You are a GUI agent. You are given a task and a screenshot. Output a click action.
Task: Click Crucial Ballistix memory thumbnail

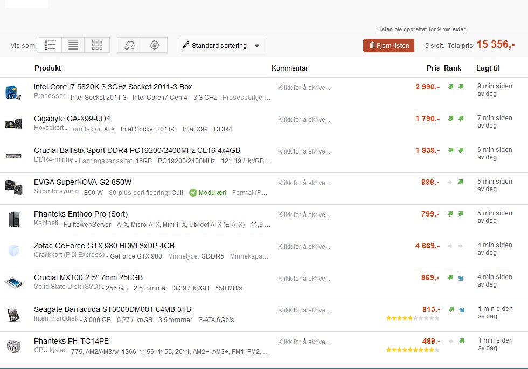(13, 156)
